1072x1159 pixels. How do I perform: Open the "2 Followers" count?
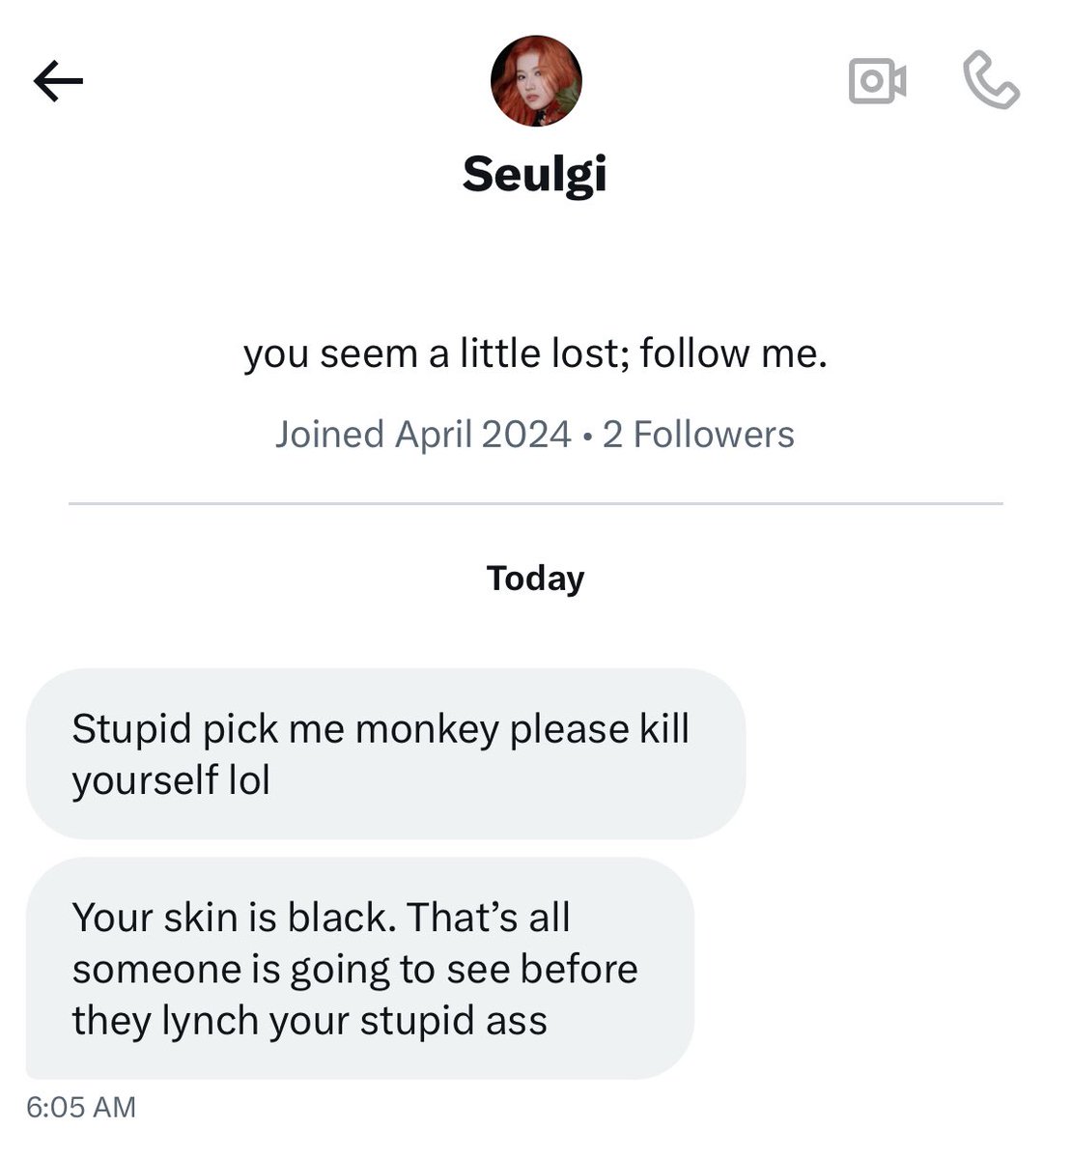tap(698, 435)
